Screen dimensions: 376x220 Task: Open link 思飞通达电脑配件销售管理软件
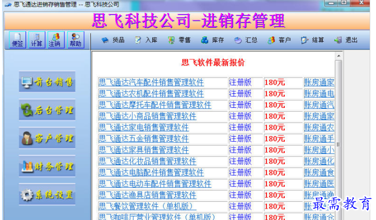151,173
